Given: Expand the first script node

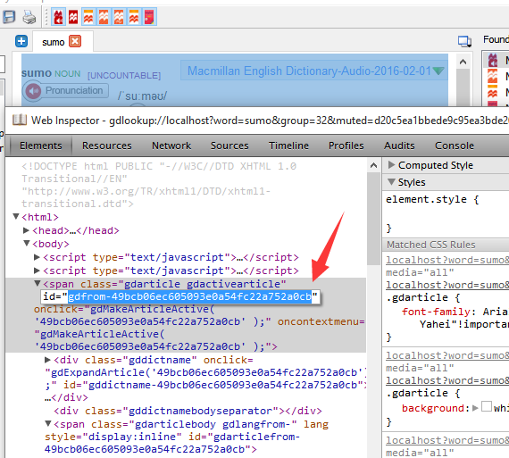Looking at the screenshot, I should 37,257.
